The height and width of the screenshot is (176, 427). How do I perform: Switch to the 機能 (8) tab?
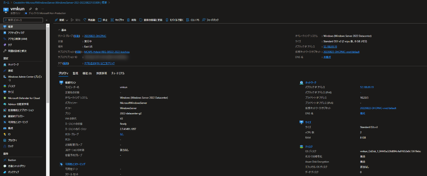pos(87,73)
